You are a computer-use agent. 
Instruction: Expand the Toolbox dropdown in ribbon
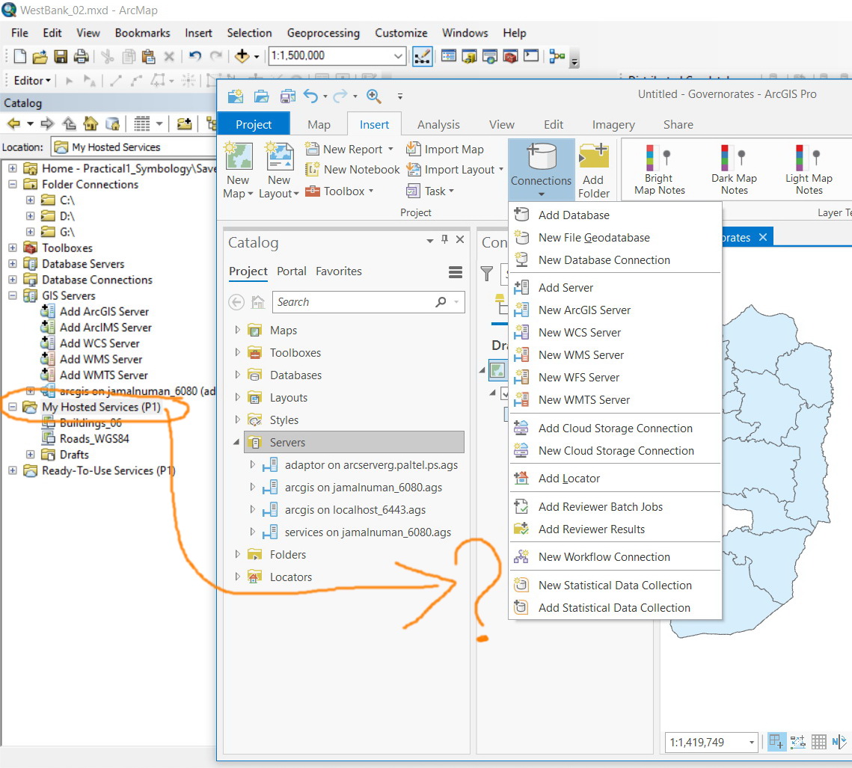(x=370, y=191)
